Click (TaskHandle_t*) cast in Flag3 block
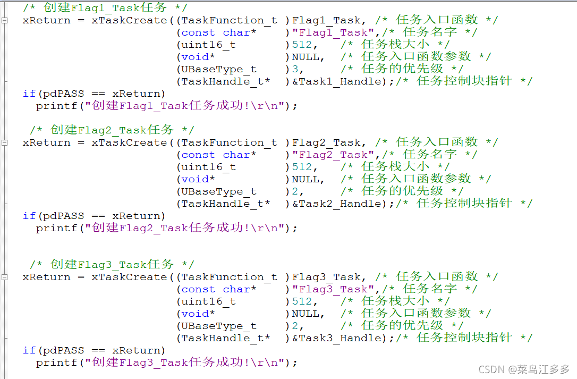Viewport: 577px width, 379px height. [x=233, y=339]
